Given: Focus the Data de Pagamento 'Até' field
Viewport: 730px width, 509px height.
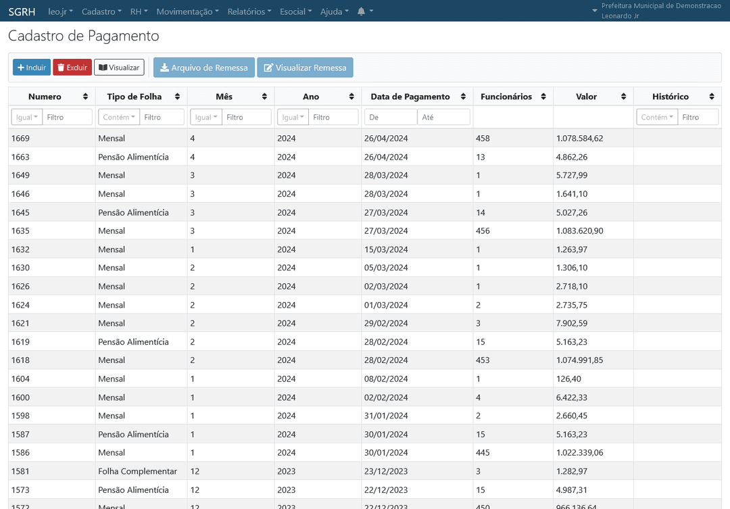Looking at the screenshot, I should click(x=443, y=117).
